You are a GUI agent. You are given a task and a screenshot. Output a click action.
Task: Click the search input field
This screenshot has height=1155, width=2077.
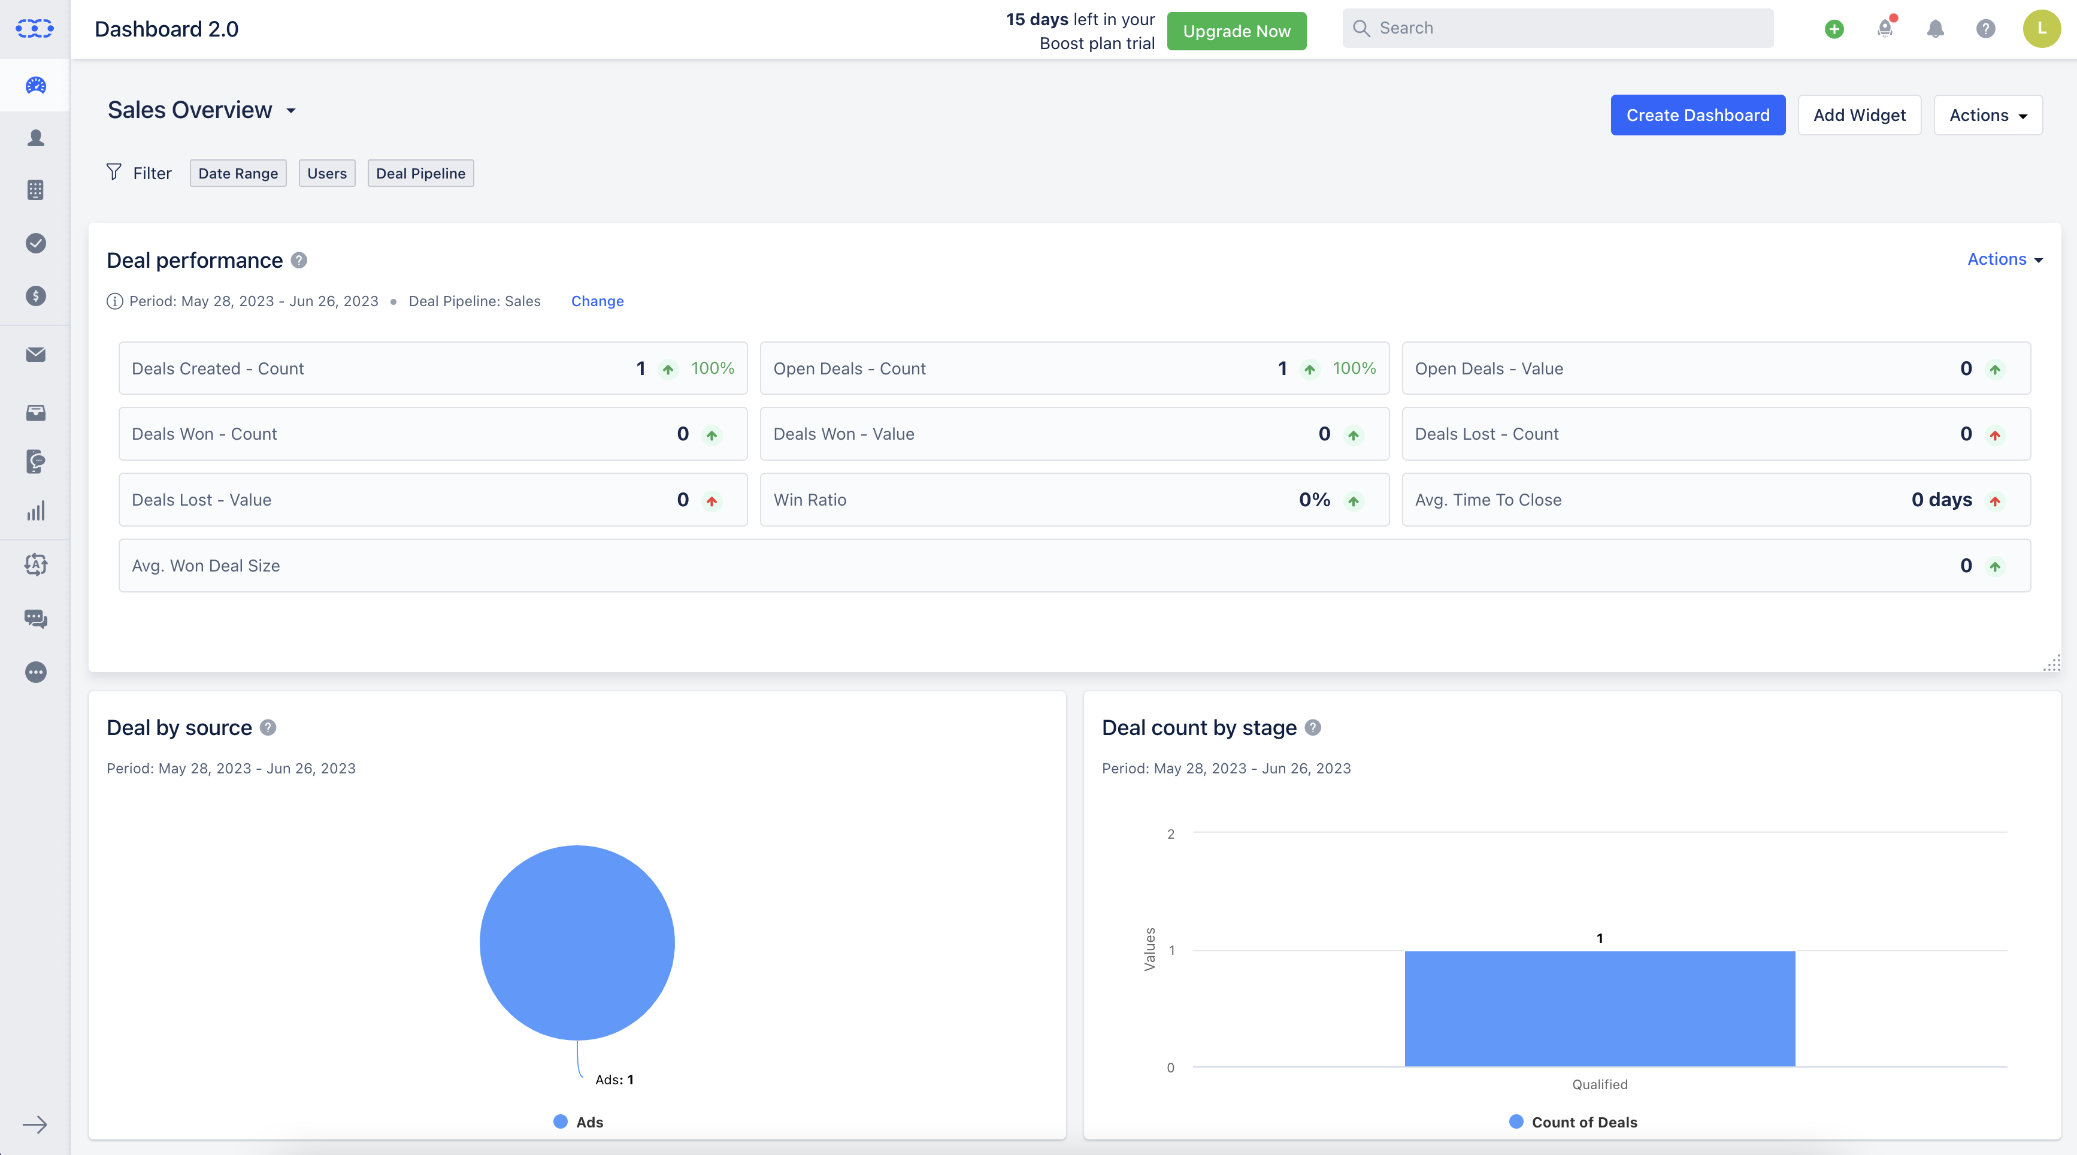1558,28
